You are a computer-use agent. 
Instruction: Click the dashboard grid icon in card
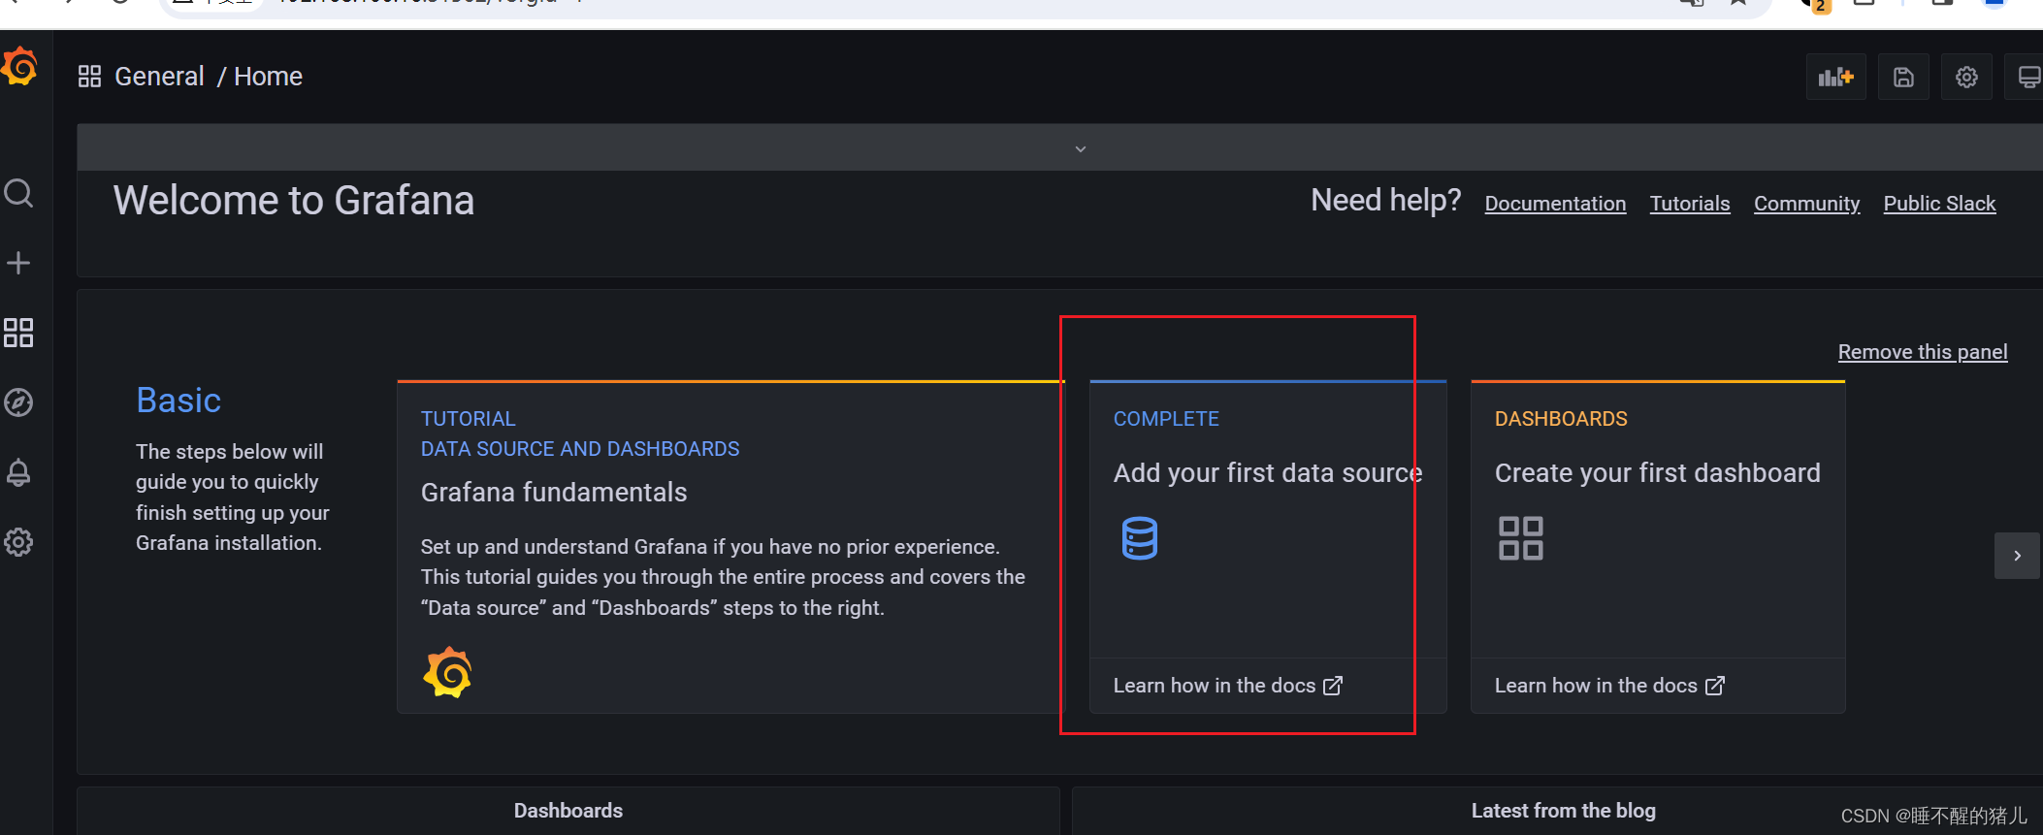point(1520,538)
